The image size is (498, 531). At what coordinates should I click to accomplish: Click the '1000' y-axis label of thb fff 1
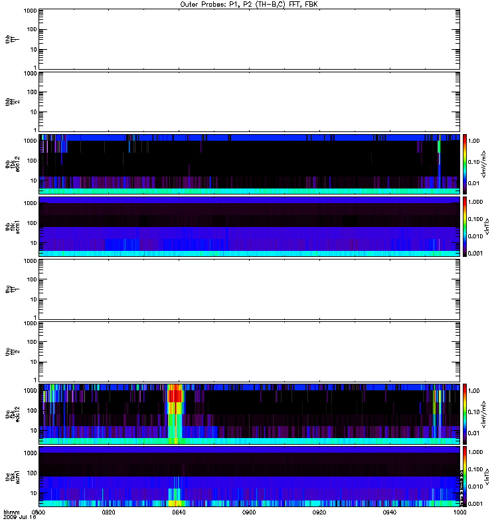pyautogui.click(x=30, y=11)
